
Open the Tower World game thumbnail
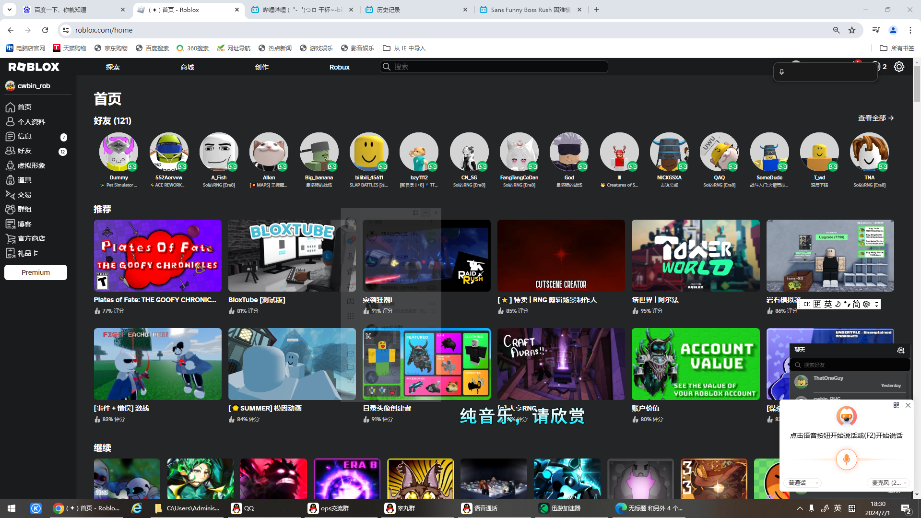tap(696, 256)
